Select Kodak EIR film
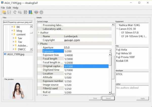Image resolution: width=152 pixels, height=107 pixels. pos(122,61)
